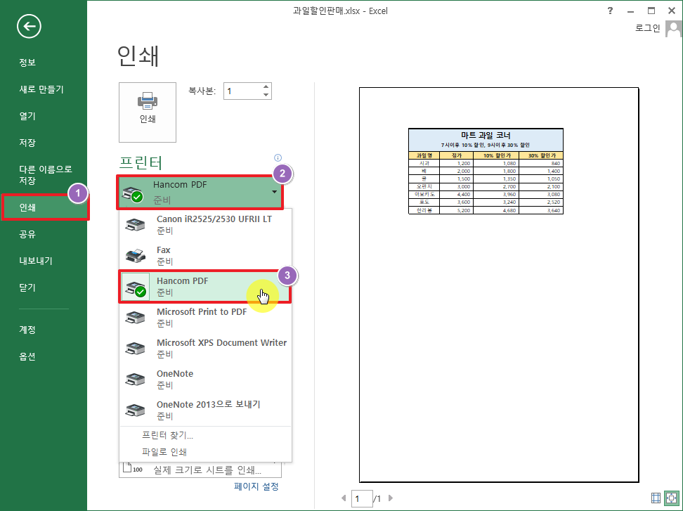
Task: Click the XPS Document Writer printer icon
Action: 136,349
